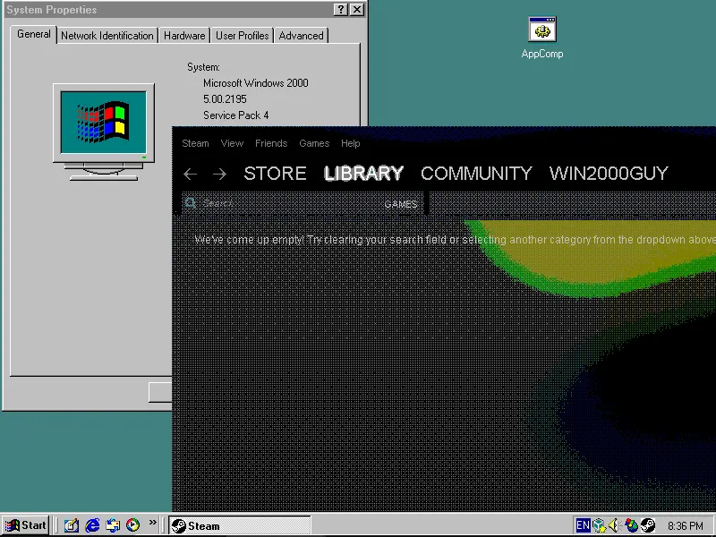The image size is (716, 537).
Task: Click the Steam tray icon
Action: [x=647, y=525]
